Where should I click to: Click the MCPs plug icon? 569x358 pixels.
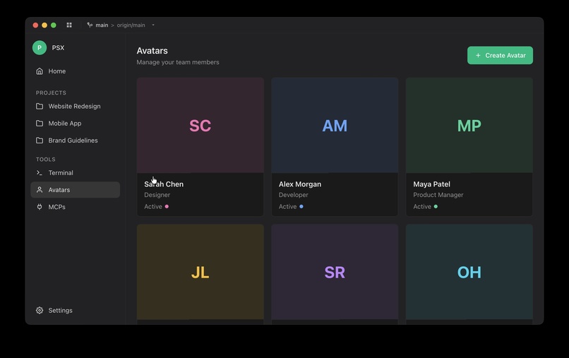tap(40, 207)
